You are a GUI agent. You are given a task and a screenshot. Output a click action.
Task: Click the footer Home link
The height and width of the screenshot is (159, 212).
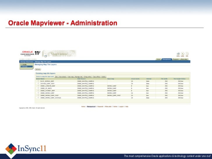pyautogui.click(x=83, y=107)
